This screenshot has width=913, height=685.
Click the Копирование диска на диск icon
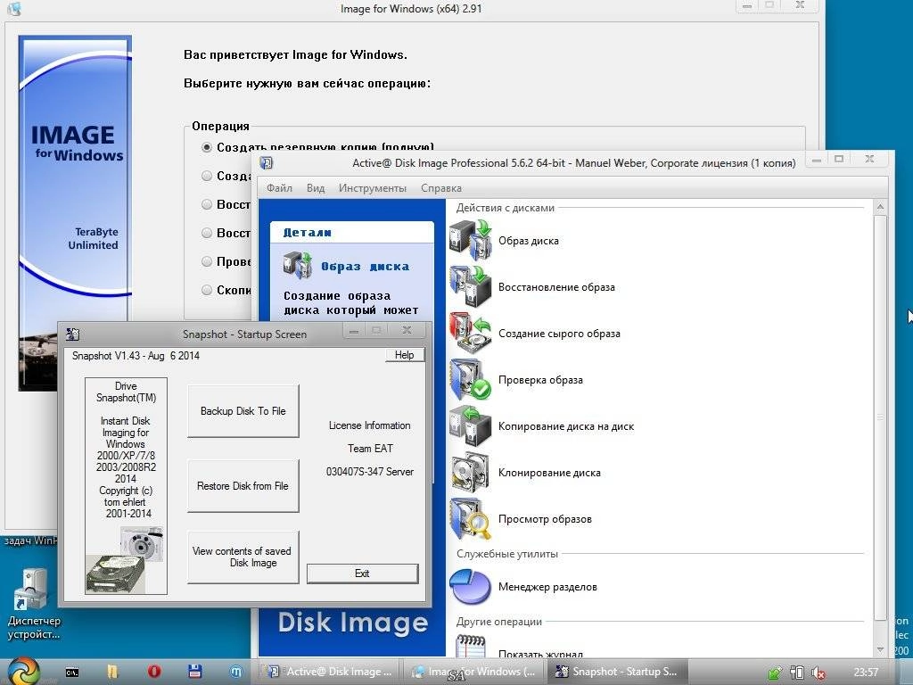tap(471, 425)
